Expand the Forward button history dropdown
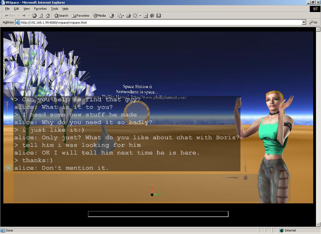321x234 pixels. click(x=29, y=16)
